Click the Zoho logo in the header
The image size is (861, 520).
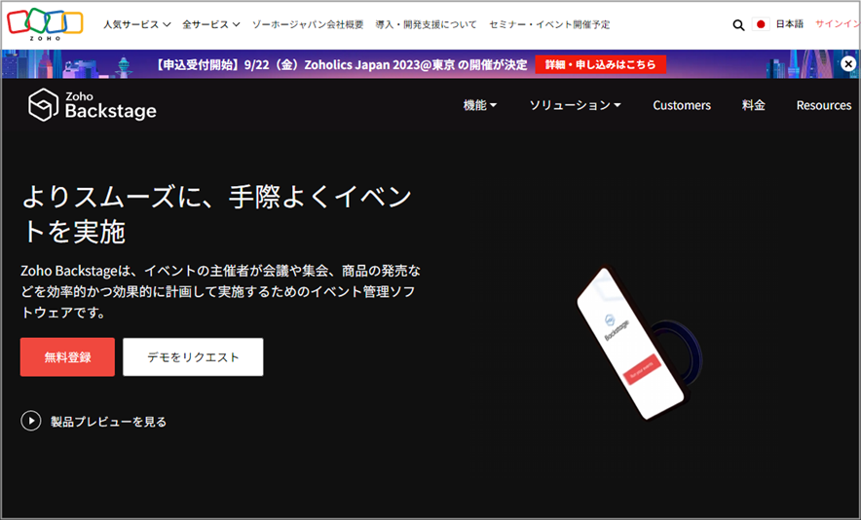coord(45,24)
